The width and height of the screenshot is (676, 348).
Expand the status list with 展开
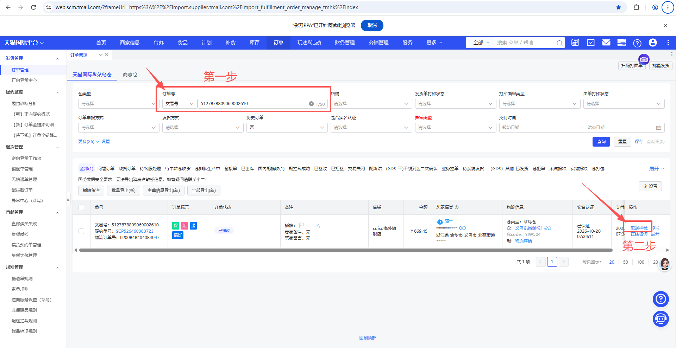click(657, 169)
